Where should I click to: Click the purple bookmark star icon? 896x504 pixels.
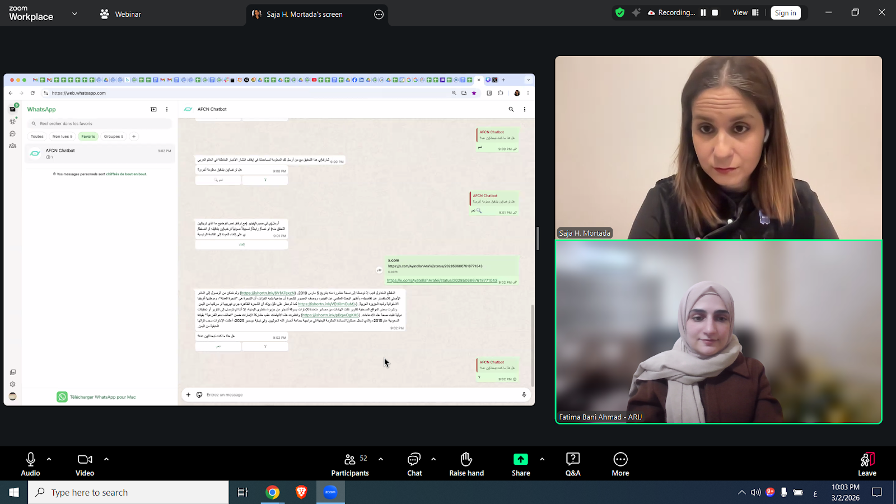474,93
